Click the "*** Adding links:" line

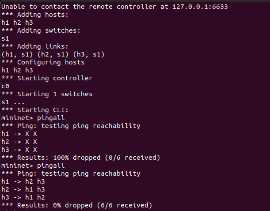coord(35,46)
